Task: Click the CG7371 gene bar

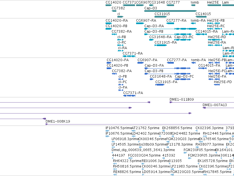Action: (129, 5)
